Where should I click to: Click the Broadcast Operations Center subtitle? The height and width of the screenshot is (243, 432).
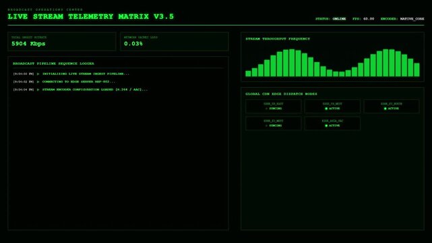[45, 9]
